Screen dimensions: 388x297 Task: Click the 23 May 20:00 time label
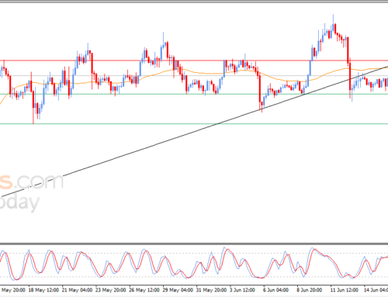[111, 290]
